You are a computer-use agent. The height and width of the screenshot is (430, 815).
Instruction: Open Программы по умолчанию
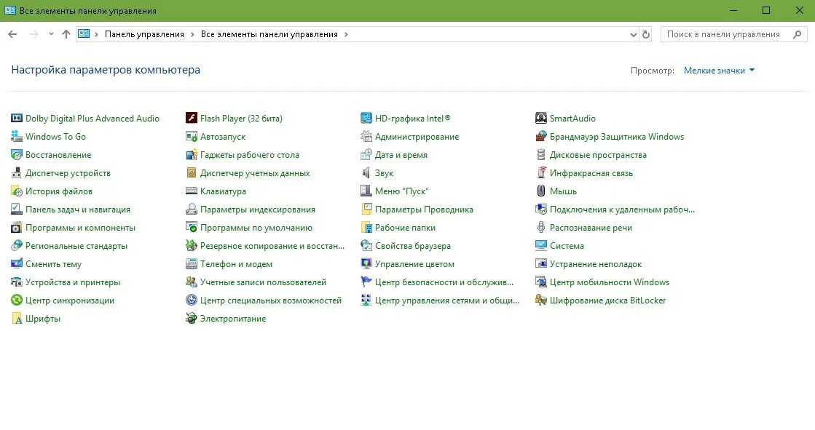coord(256,228)
